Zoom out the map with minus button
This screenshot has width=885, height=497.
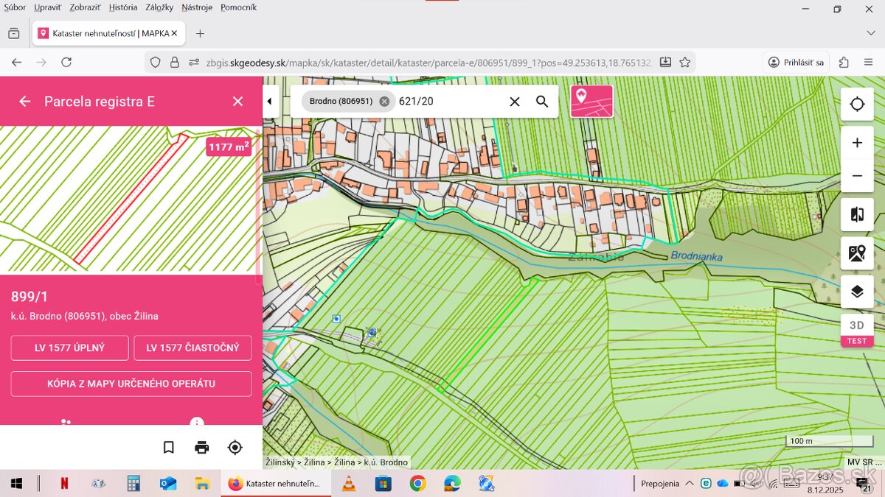(x=857, y=176)
